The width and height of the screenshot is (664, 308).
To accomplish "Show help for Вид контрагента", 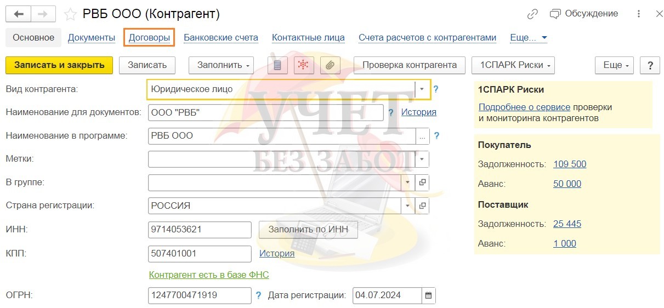I will (x=436, y=89).
